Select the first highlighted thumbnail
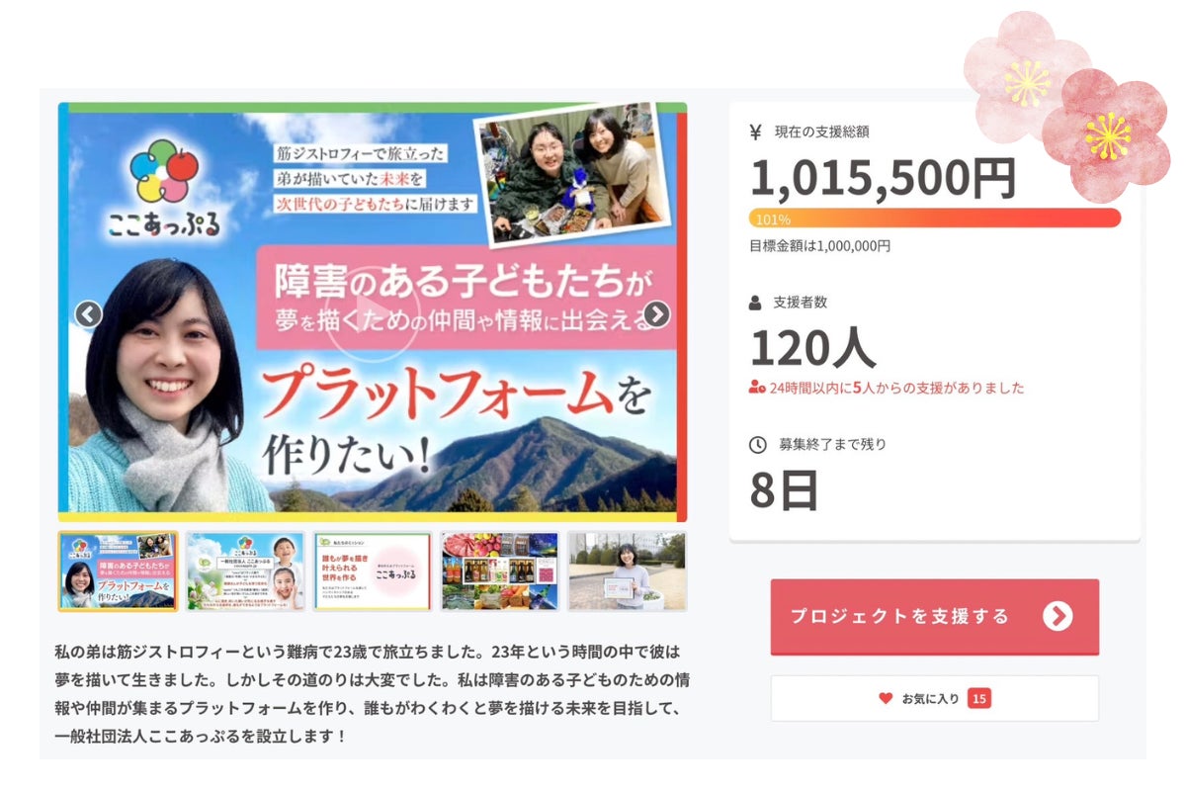This screenshot has height=791, width=1186. point(118,571)
